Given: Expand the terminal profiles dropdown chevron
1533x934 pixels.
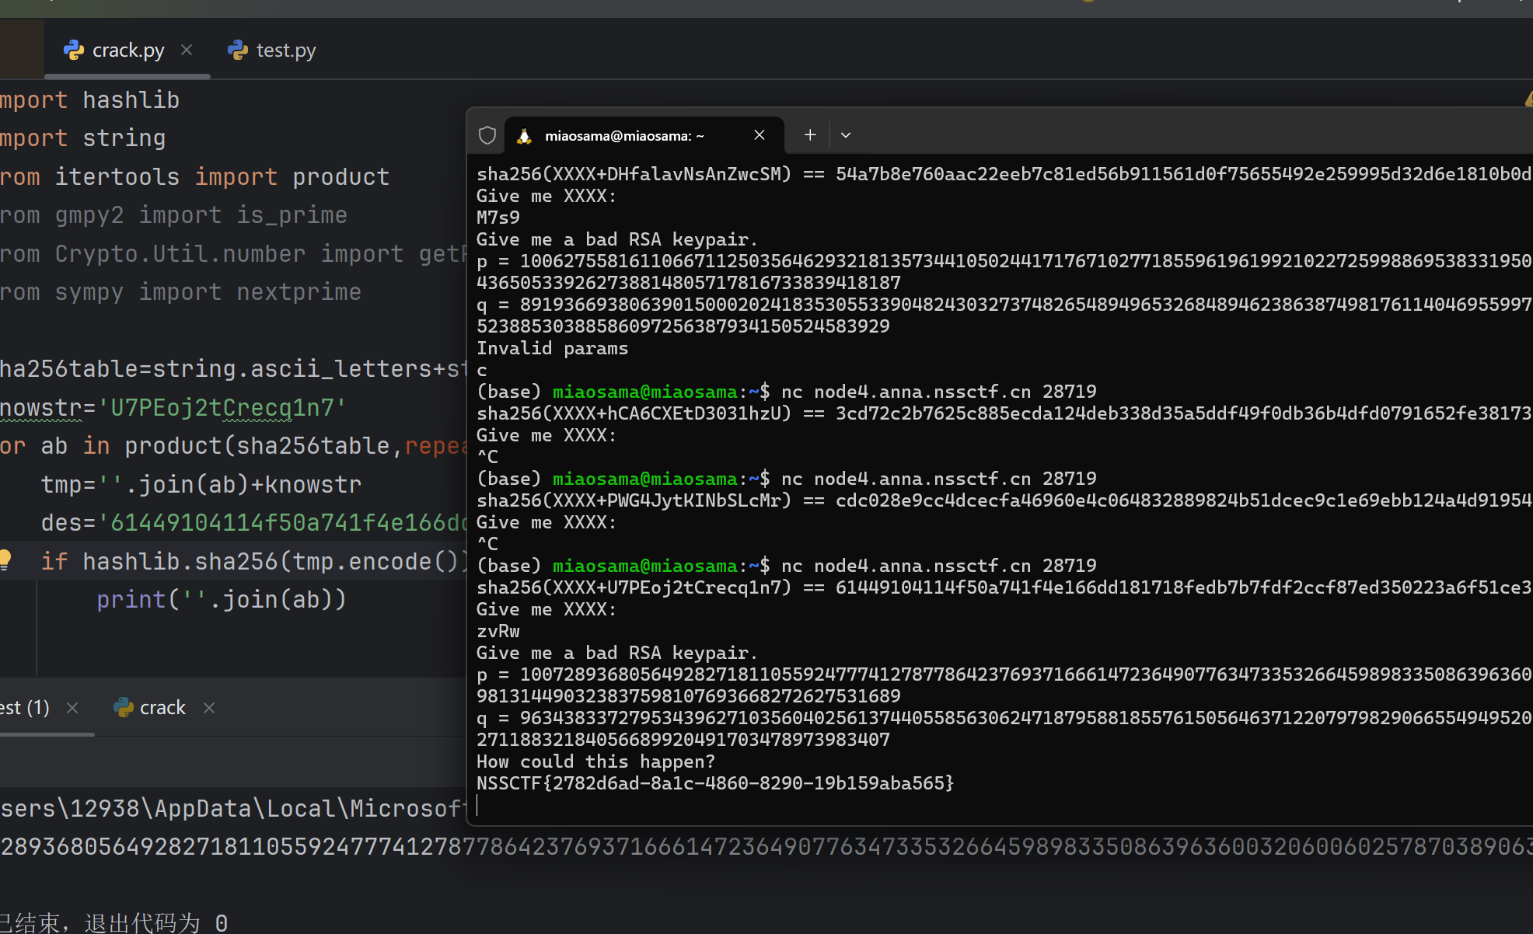Looking at the screenshot, I should coord(846,135).
